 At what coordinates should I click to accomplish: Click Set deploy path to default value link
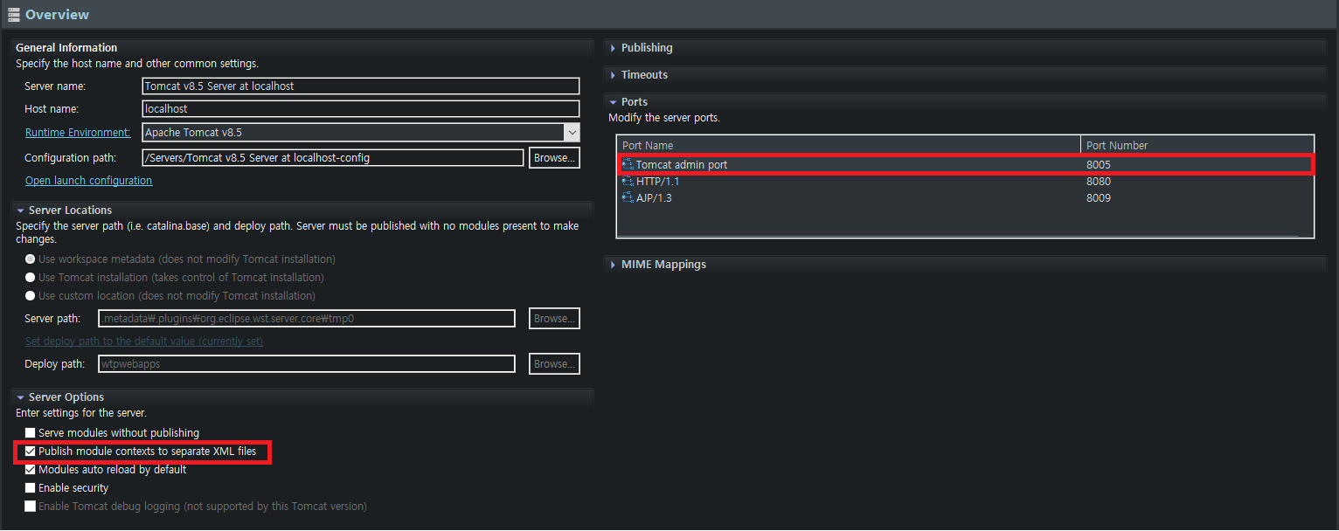point(144,341)
